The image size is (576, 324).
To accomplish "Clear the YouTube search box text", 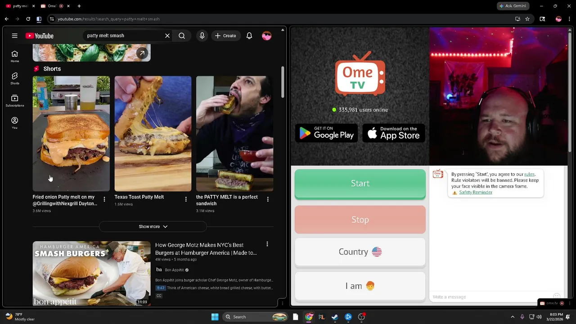I will click(x=167, y=36).
